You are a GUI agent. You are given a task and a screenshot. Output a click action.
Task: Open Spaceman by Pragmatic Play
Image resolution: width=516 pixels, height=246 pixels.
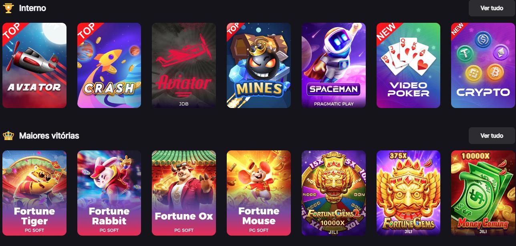(x=334, y=65)
